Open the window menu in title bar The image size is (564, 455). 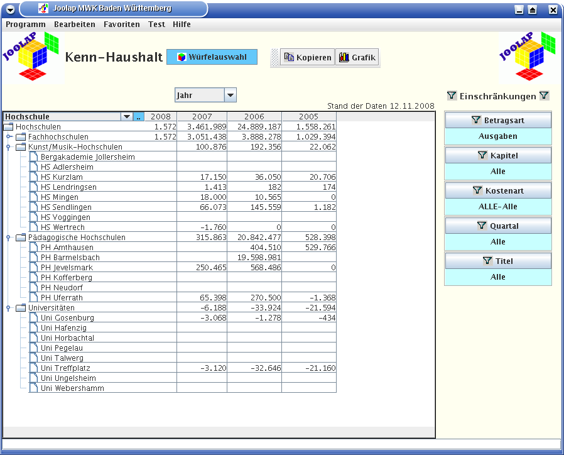click(9, 9)
